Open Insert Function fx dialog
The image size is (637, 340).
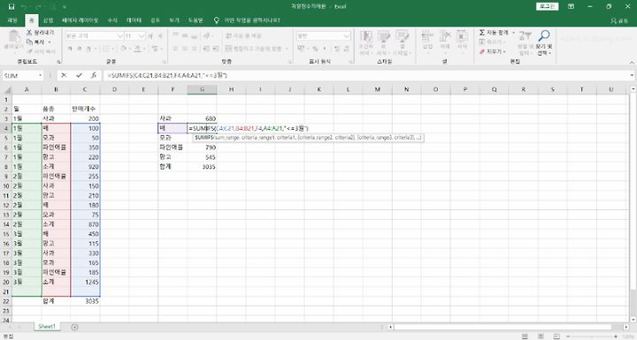point(94,75)
